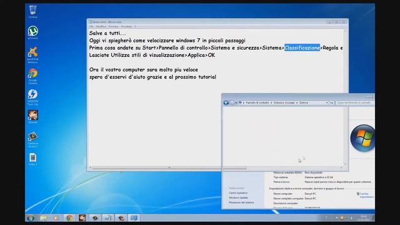Click the Windows logo in the System window
The width and height of the screenshot is (400, 225).
coord(362,138)
